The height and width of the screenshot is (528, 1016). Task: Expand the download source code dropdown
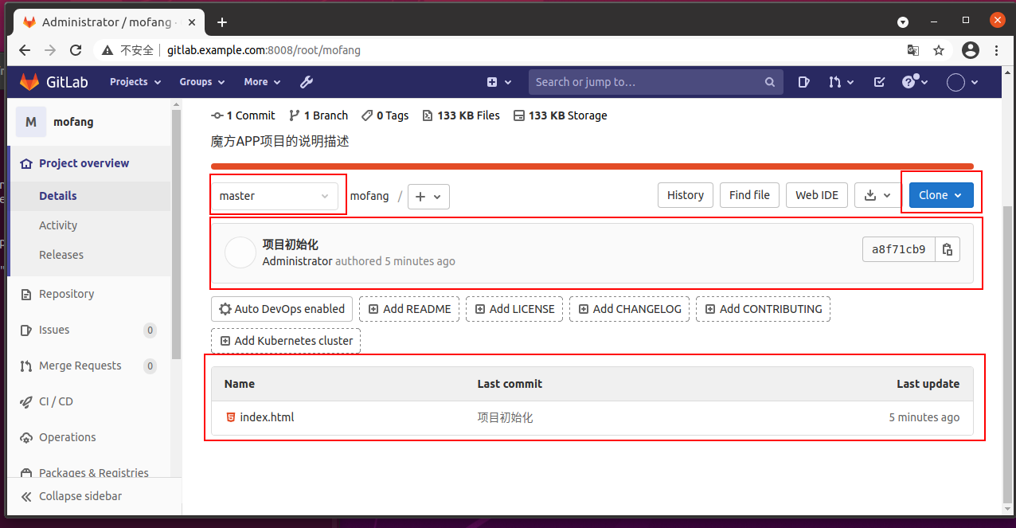click(x=877, y=195)
